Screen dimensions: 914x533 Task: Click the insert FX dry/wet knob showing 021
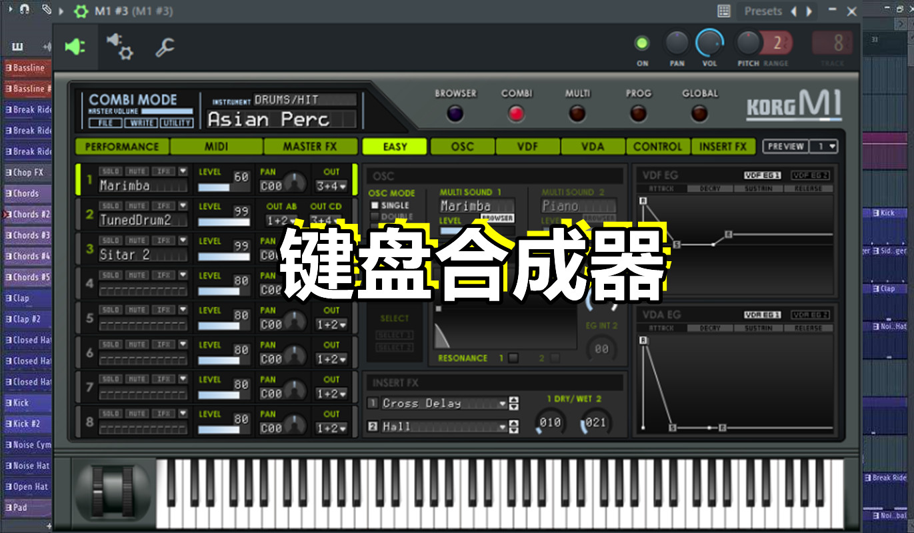(x=595, y=422)
